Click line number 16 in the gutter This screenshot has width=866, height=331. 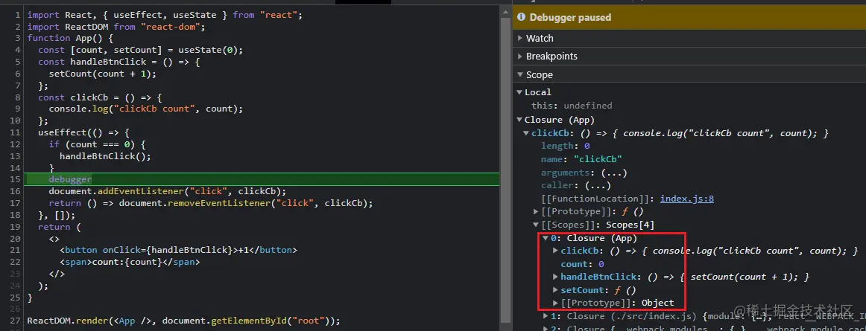pyautogui.click(x=16, y=191)
